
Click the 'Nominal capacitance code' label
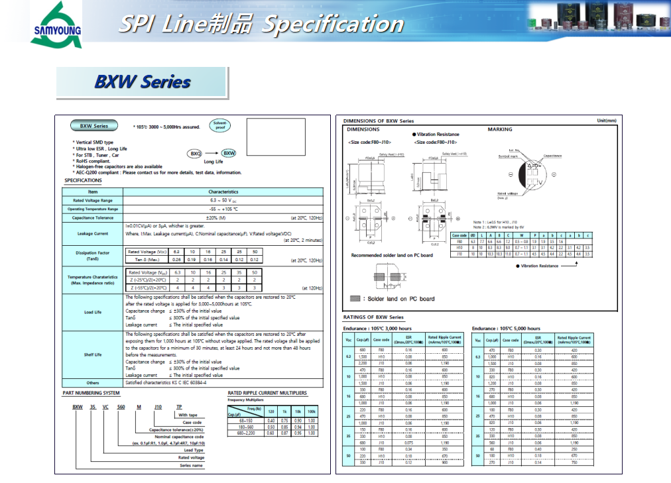tap(179, 437)
